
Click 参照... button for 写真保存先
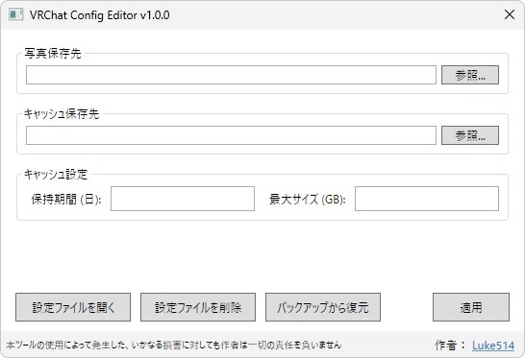click(470, 75)
